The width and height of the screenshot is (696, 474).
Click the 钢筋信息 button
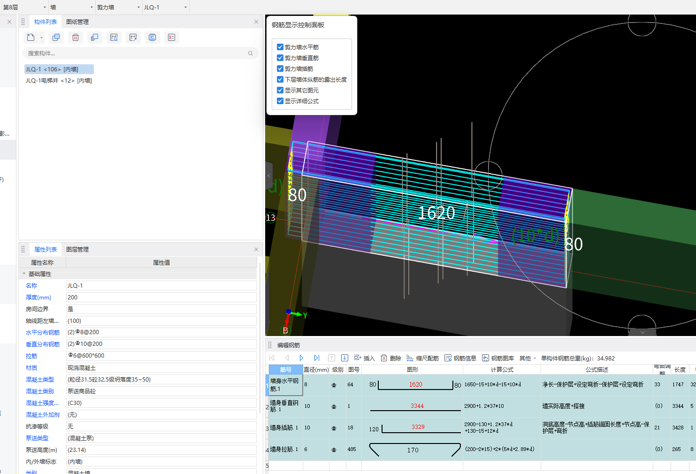[x=460, y=358]
